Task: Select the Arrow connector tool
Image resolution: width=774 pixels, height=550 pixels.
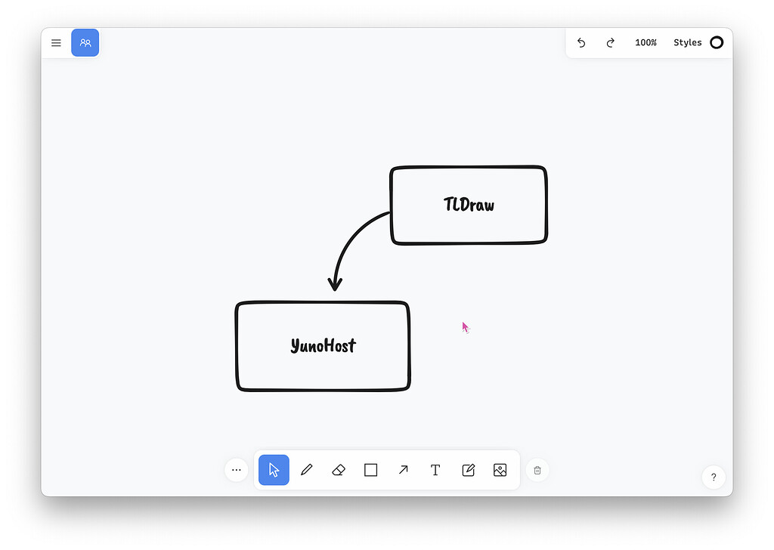Action: point(403,470)
